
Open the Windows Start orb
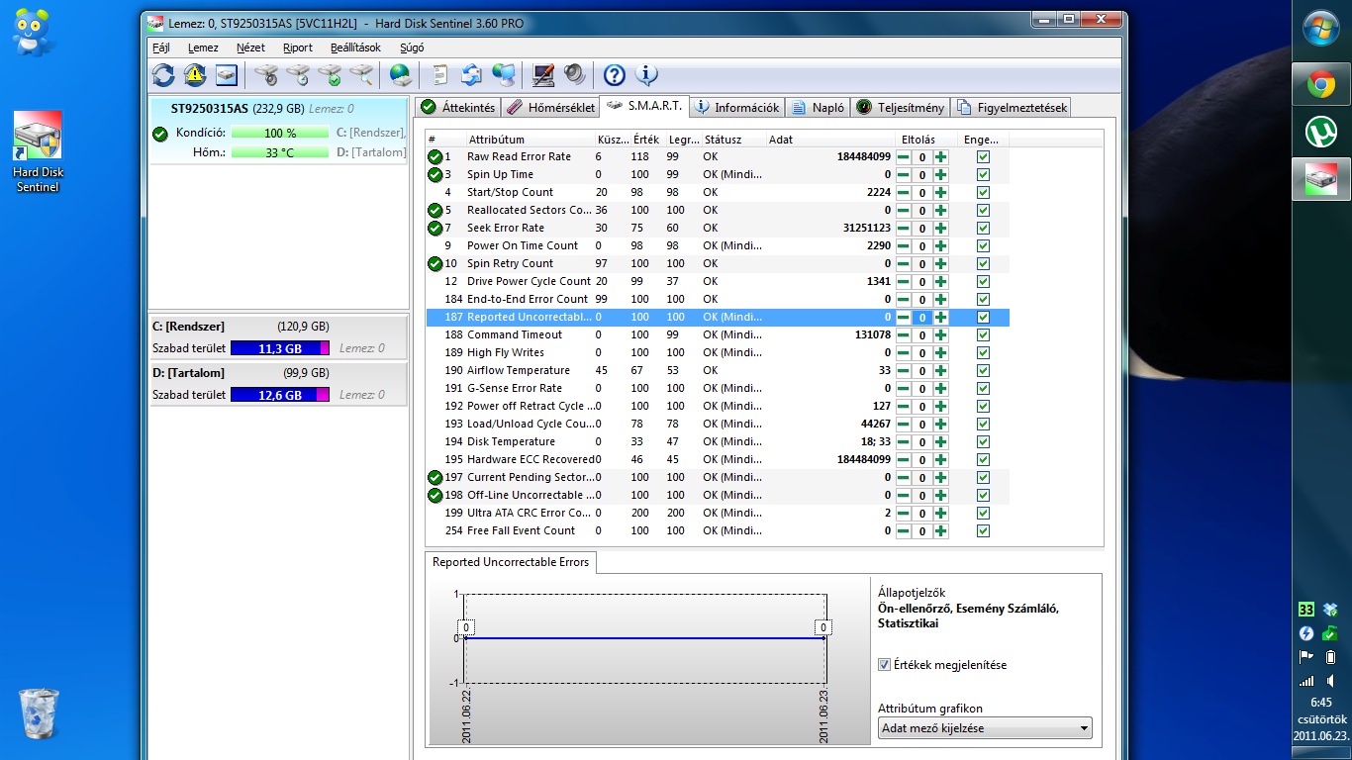(1321, 27)
